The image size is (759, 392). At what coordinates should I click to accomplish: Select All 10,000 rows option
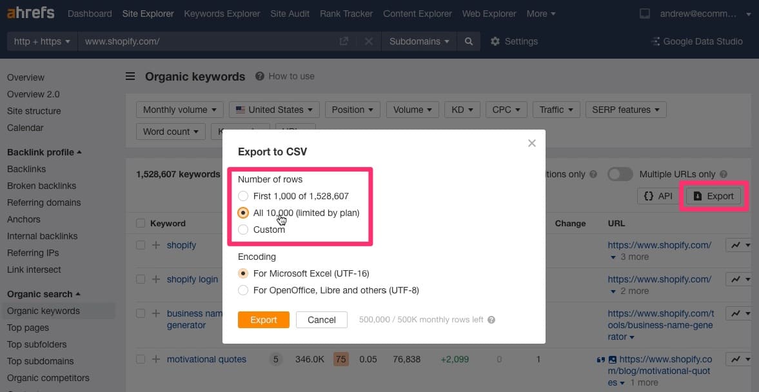[x=243, y=213]
